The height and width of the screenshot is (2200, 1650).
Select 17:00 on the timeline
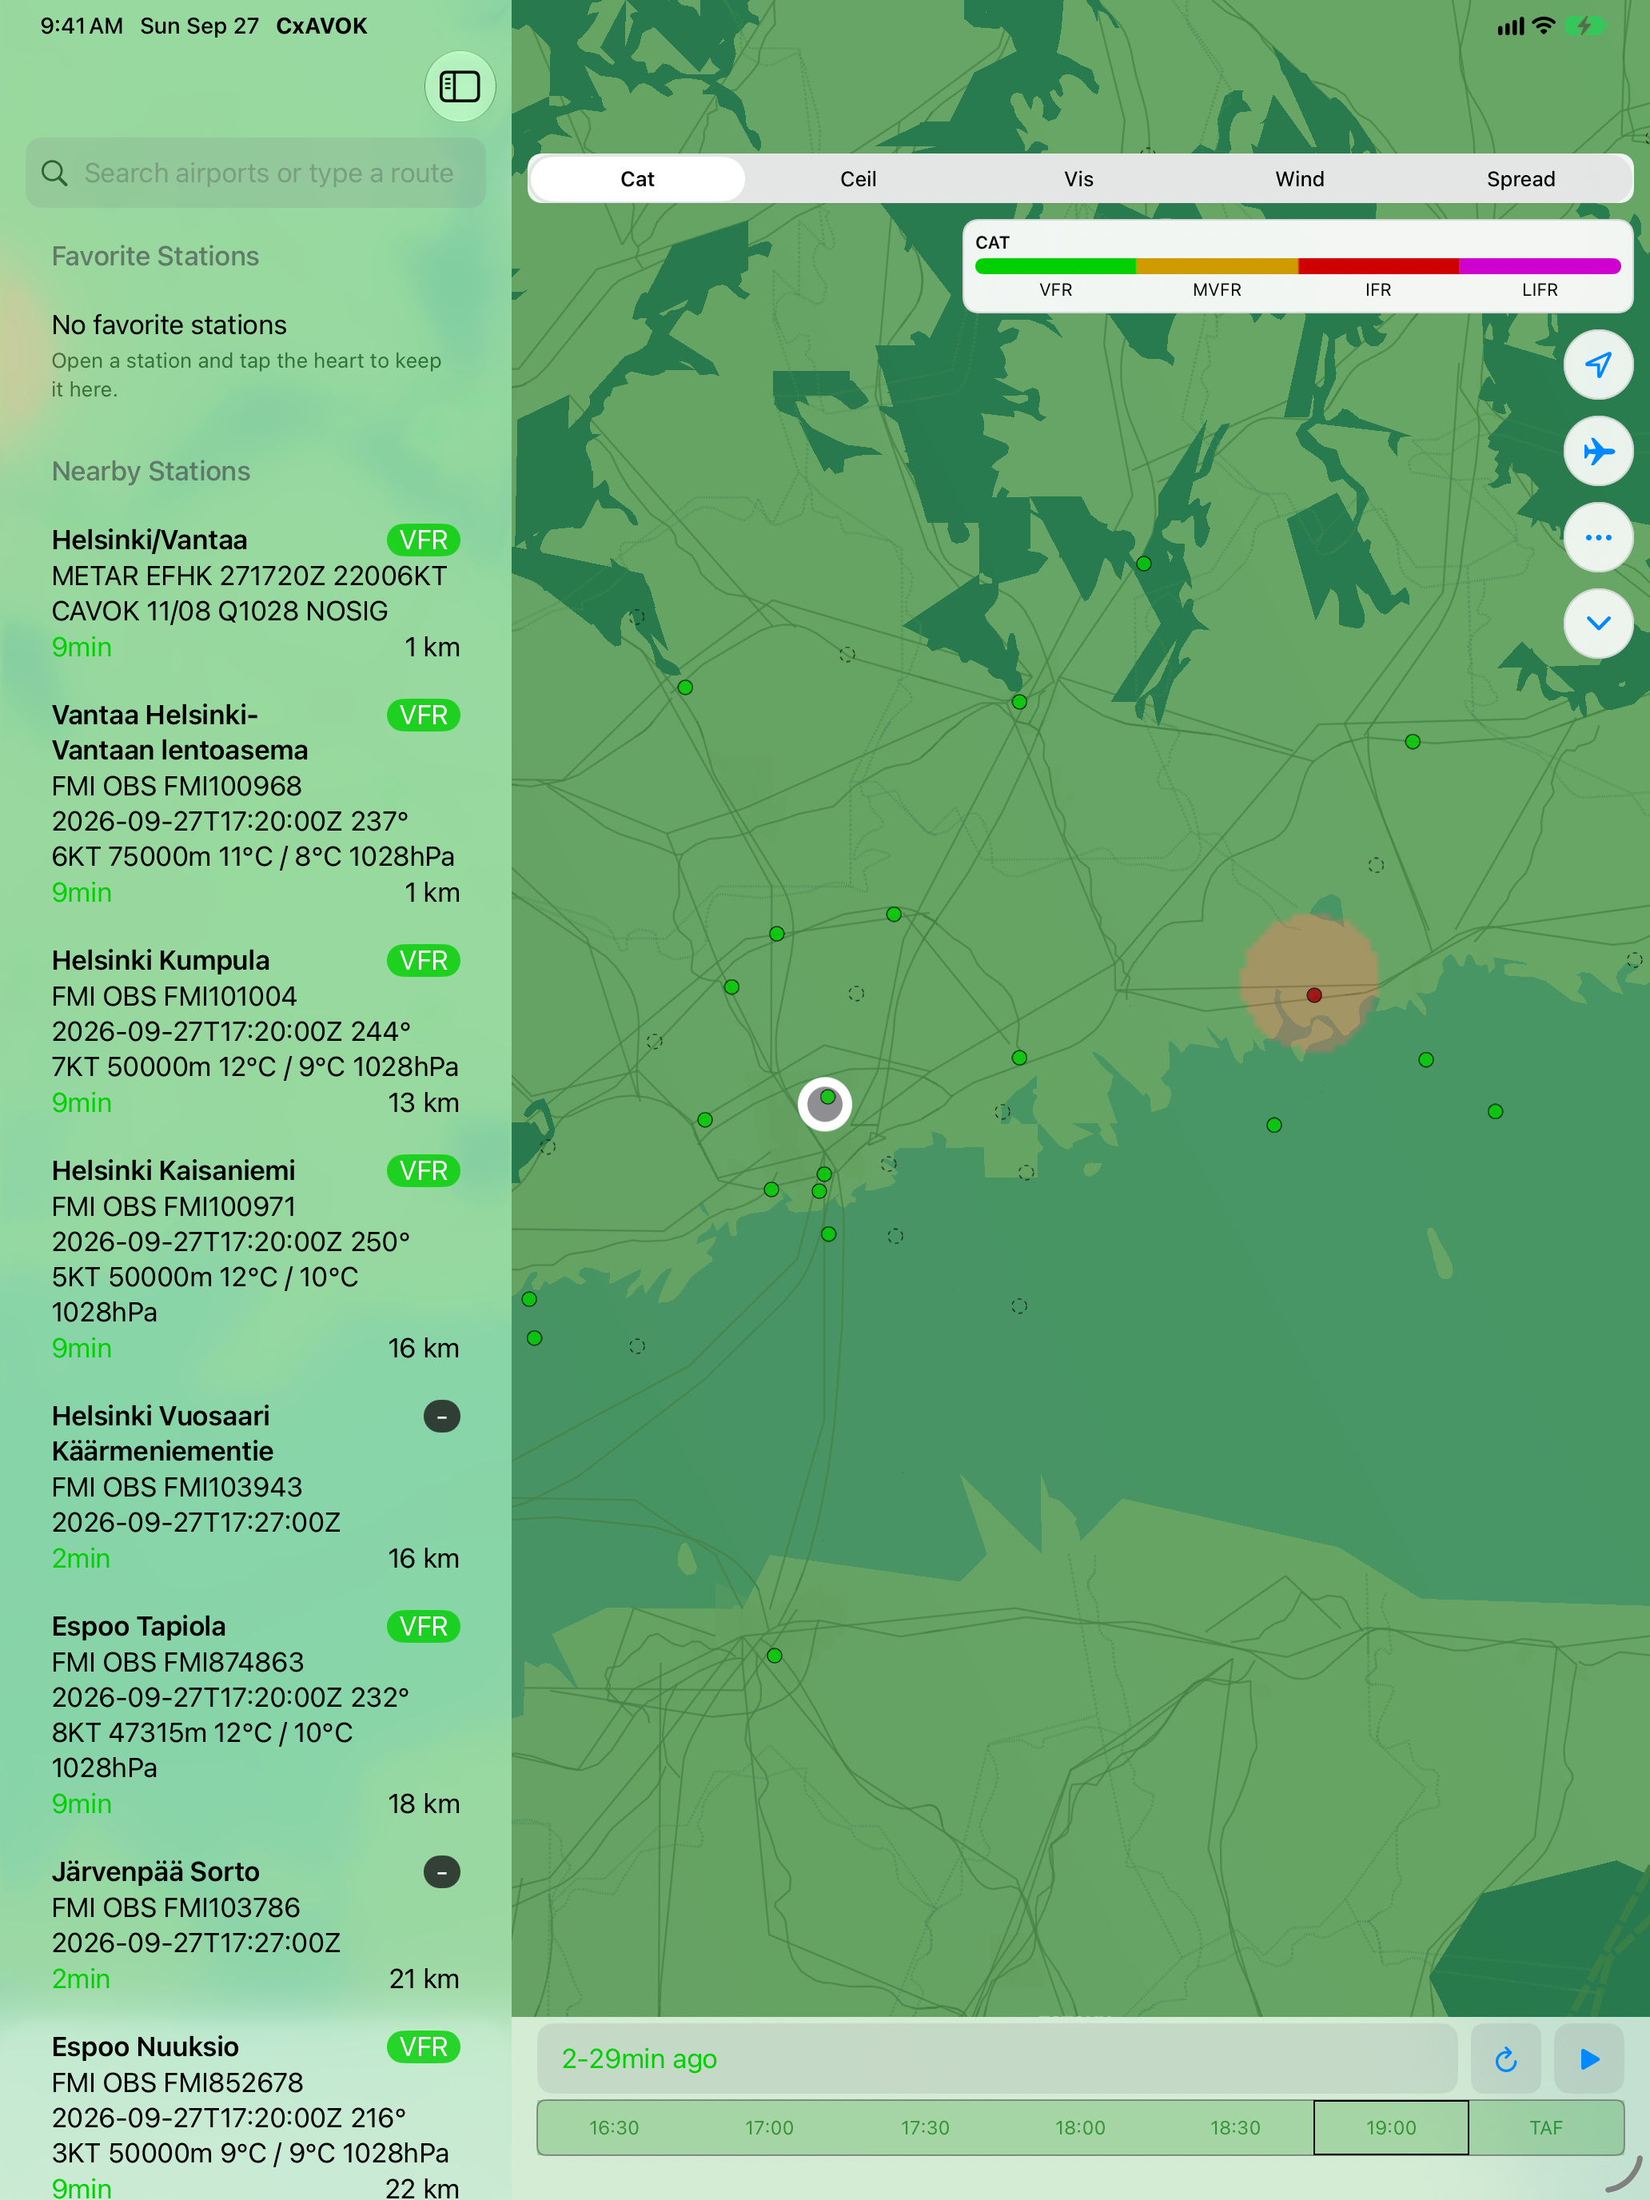(769, 2127)
